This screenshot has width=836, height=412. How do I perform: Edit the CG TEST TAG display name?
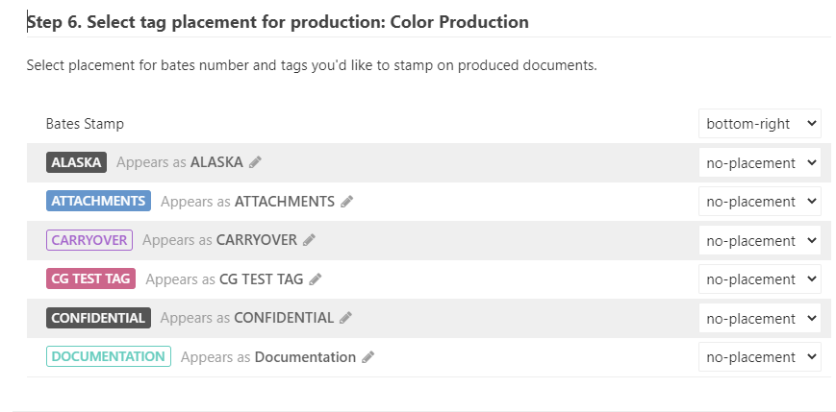pyautogui.click(x=316, y=279)
